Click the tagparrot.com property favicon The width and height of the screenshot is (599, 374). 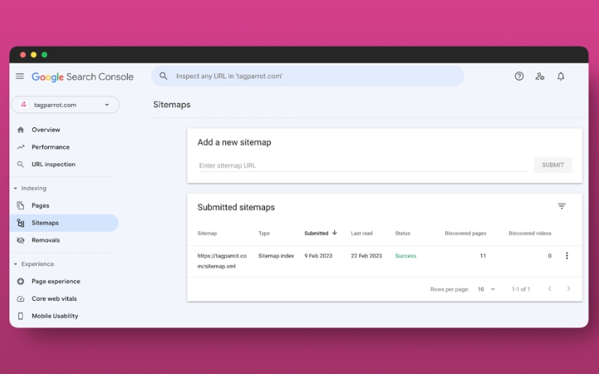[x=24, y=105]
